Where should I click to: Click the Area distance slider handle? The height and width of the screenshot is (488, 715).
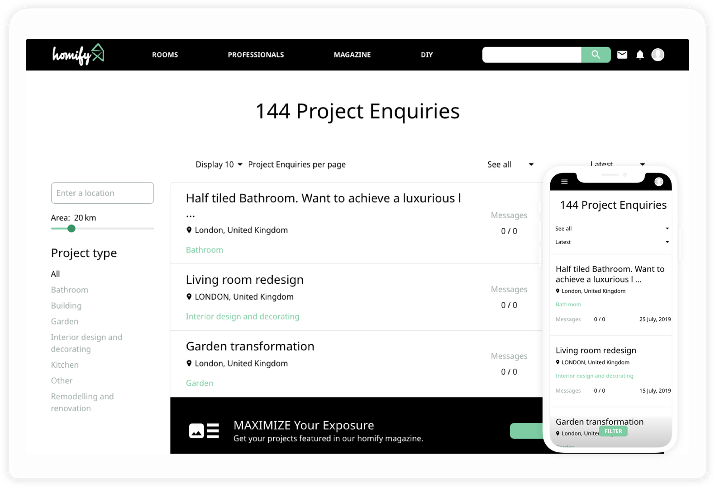pos(71,229)
